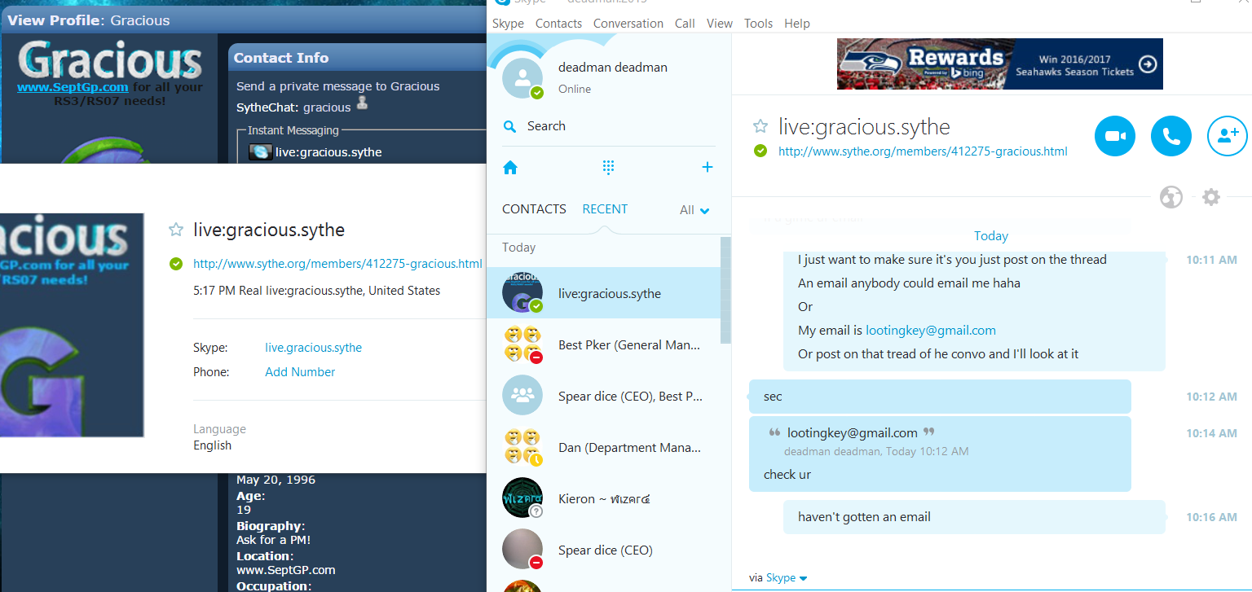Open the dial pad in Skype sidebar
The height and width of the screenshot is (592, 1252).
(608, 167)
